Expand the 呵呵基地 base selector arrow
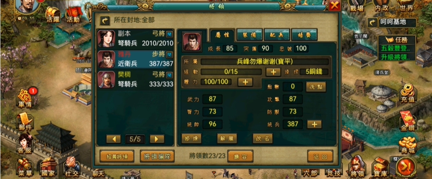The width and height of the screenshot is (432, 179). (372, 22)
